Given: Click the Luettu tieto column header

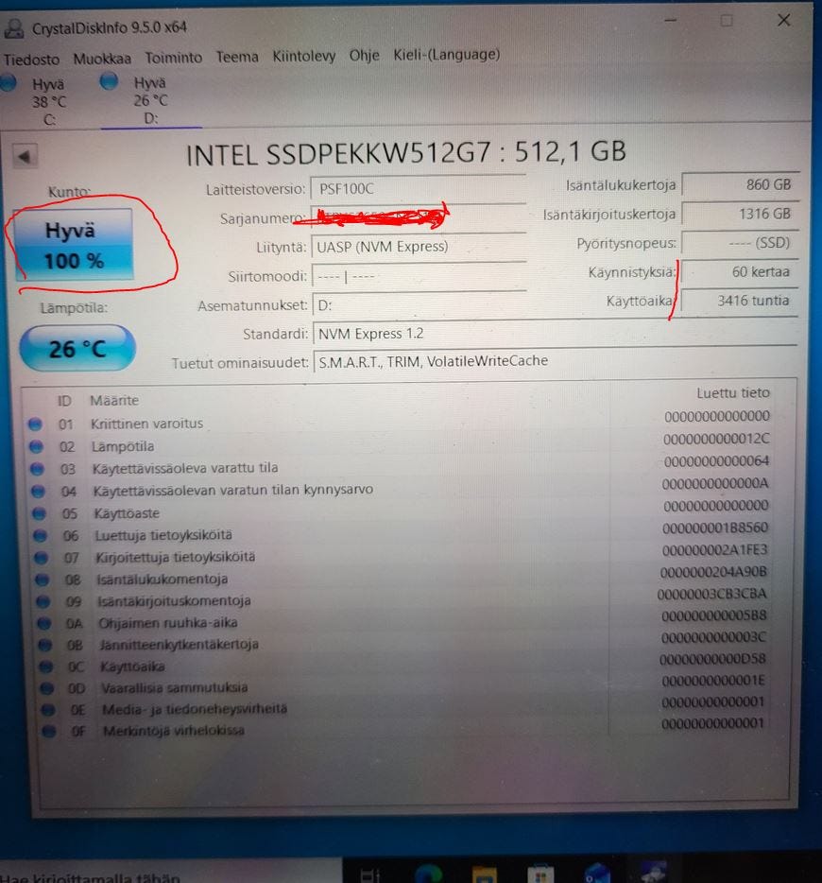Looking at the screenshot, I should (732, 393).
